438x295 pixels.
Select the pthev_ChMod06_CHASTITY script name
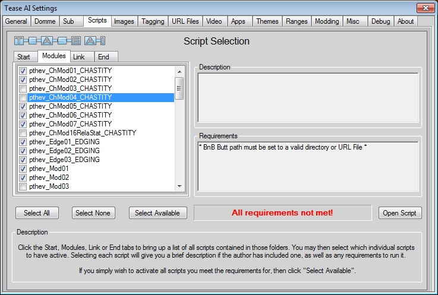point(70,115)
